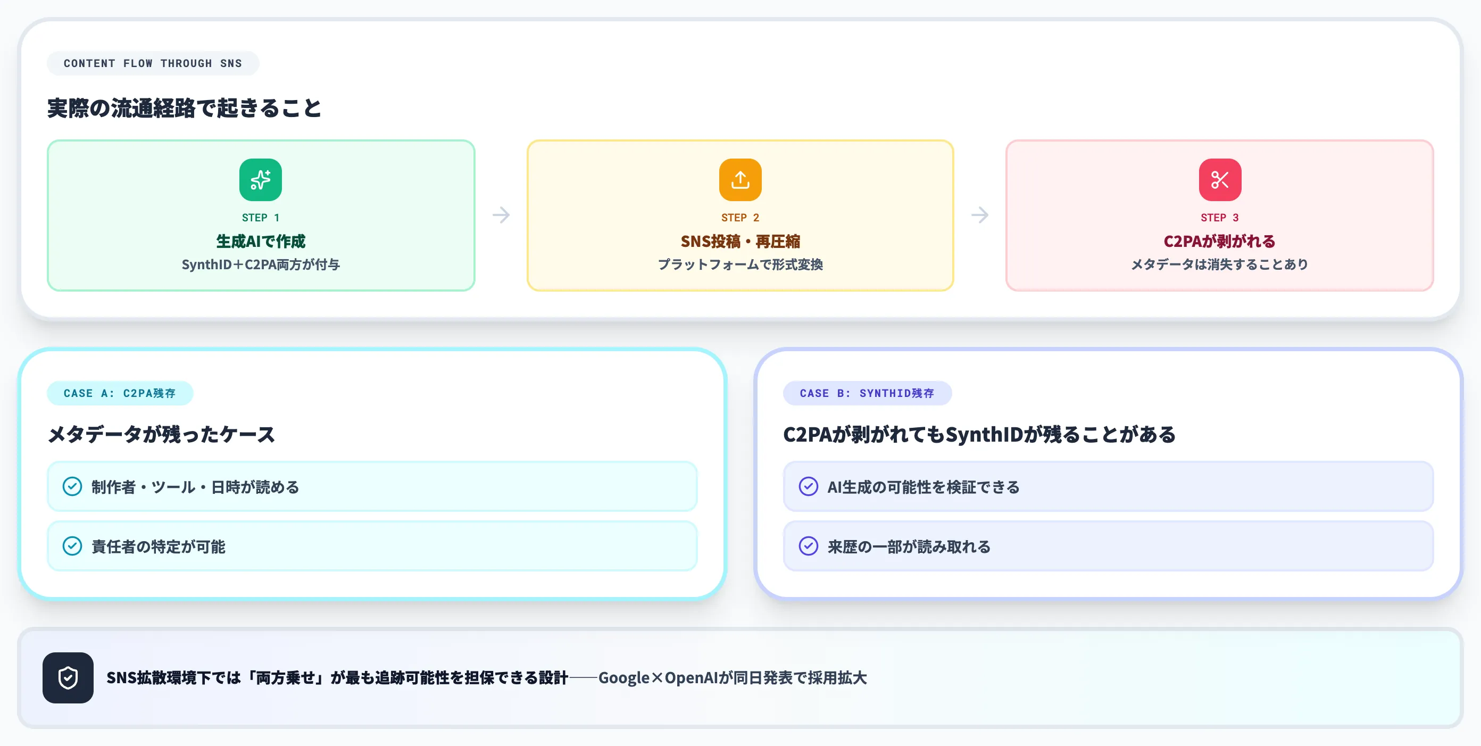Select the row AI生成の可能性を検証できる
This screenshot has height=746, width=1481.
(1108, 486)
